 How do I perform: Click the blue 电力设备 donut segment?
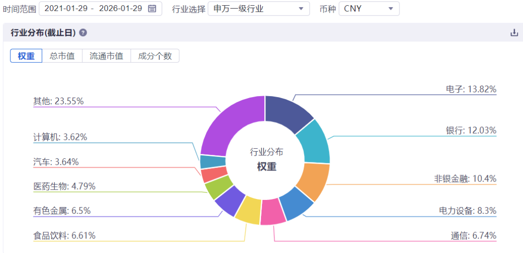(x=296, y=204)
